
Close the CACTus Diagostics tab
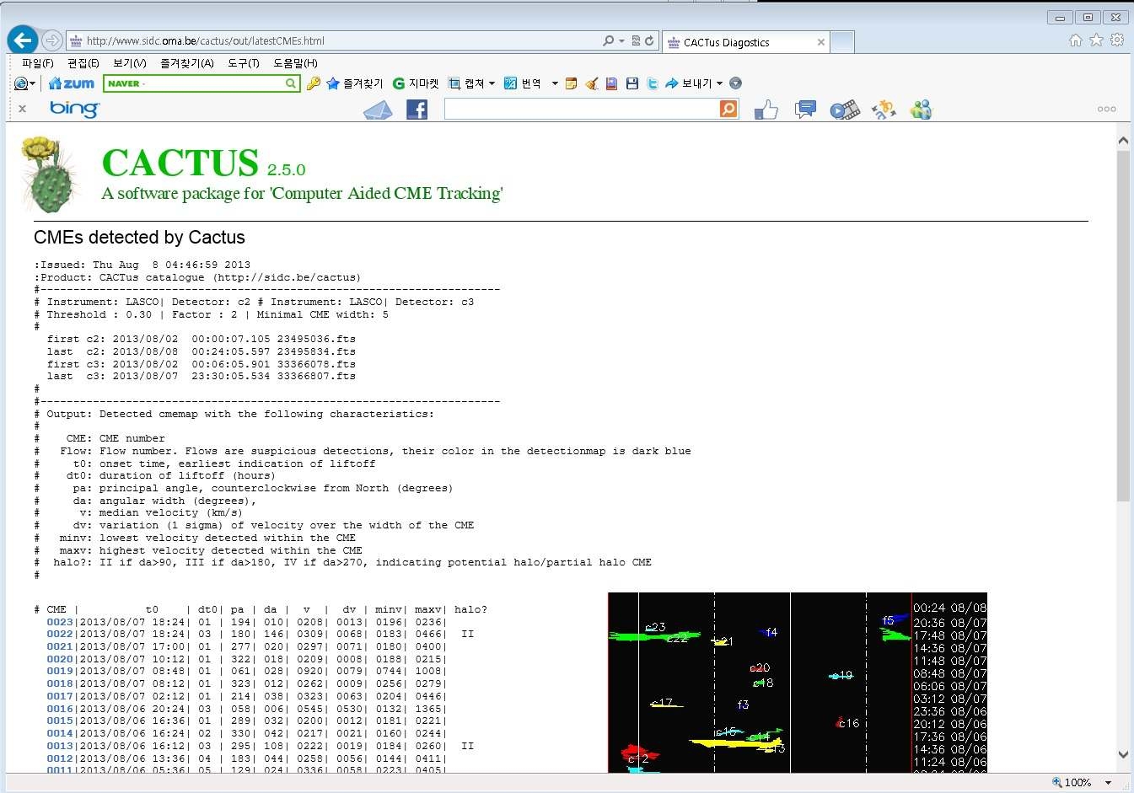820,42
